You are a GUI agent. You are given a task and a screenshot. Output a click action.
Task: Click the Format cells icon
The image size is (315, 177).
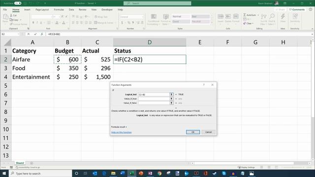coord(236,16)
